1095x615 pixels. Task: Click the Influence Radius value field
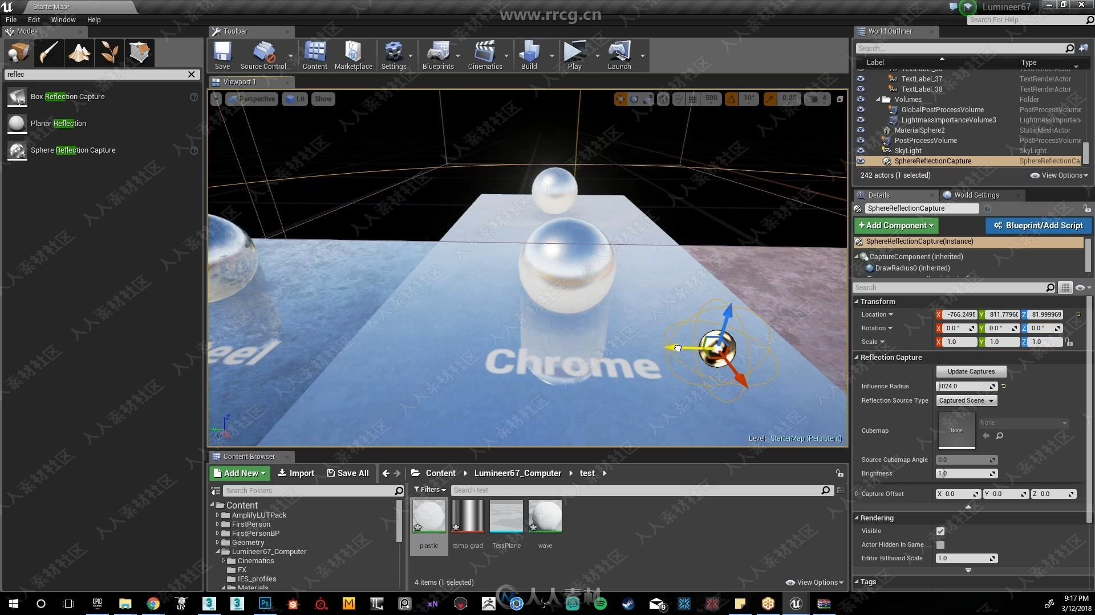click(x=967, y=387)
